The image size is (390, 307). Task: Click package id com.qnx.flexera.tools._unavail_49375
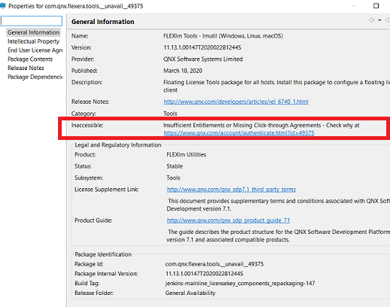click(215, 264)
